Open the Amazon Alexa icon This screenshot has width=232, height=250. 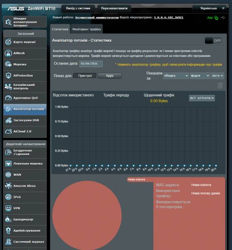8,186
